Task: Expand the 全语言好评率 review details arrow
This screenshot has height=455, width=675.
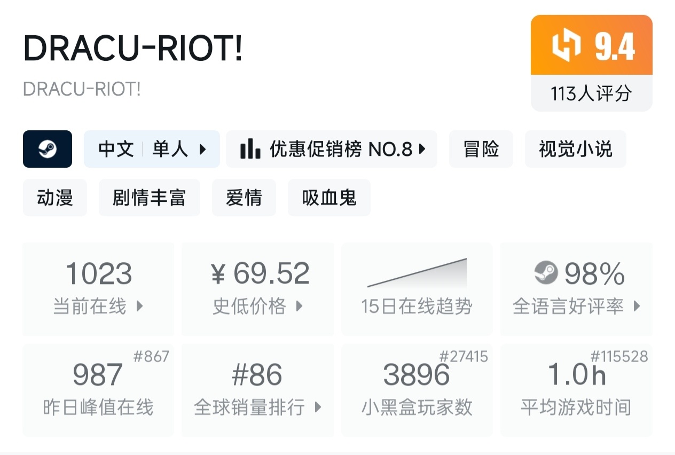Action: coord(637,307)
